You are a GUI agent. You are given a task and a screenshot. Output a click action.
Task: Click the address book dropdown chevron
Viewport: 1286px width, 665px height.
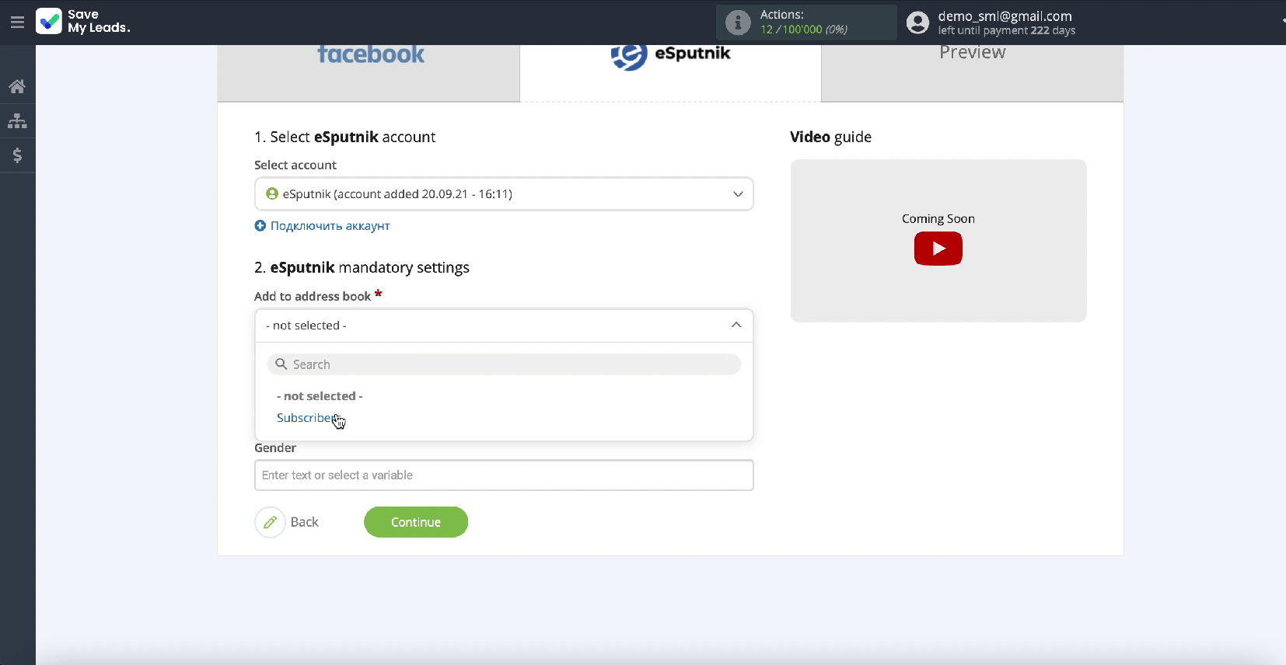click(x=736, y=325)
